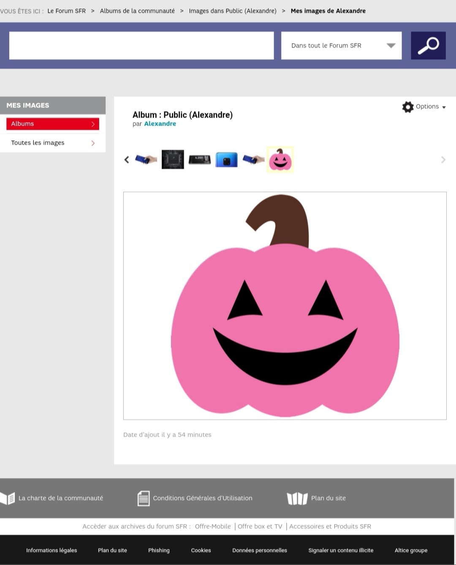Viewport: 456px width, 565px height.
Task: Click the next arrow beside the thumbnails
Action: [443, 159]
